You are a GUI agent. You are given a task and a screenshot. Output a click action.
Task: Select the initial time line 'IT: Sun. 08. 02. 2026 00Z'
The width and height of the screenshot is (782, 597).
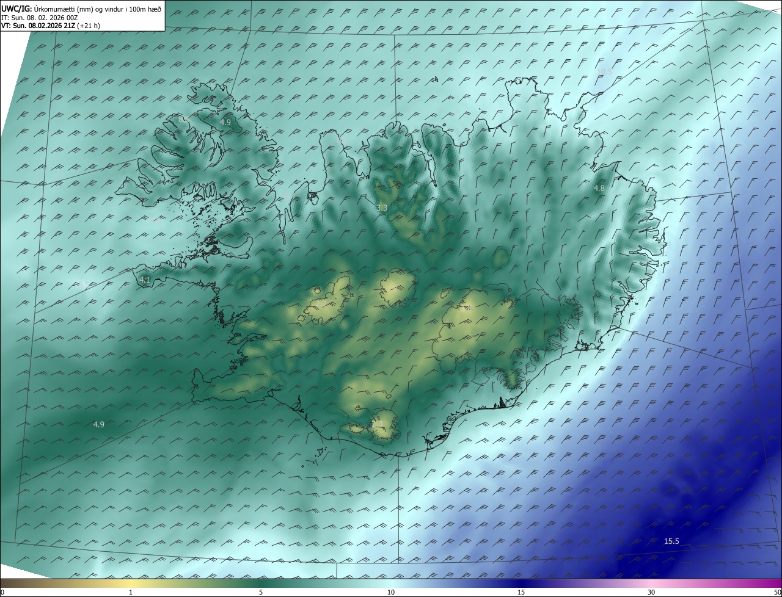point(40,18)
